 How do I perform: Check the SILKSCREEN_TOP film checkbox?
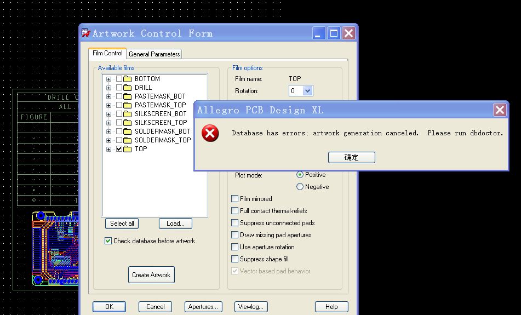(119, 123)
